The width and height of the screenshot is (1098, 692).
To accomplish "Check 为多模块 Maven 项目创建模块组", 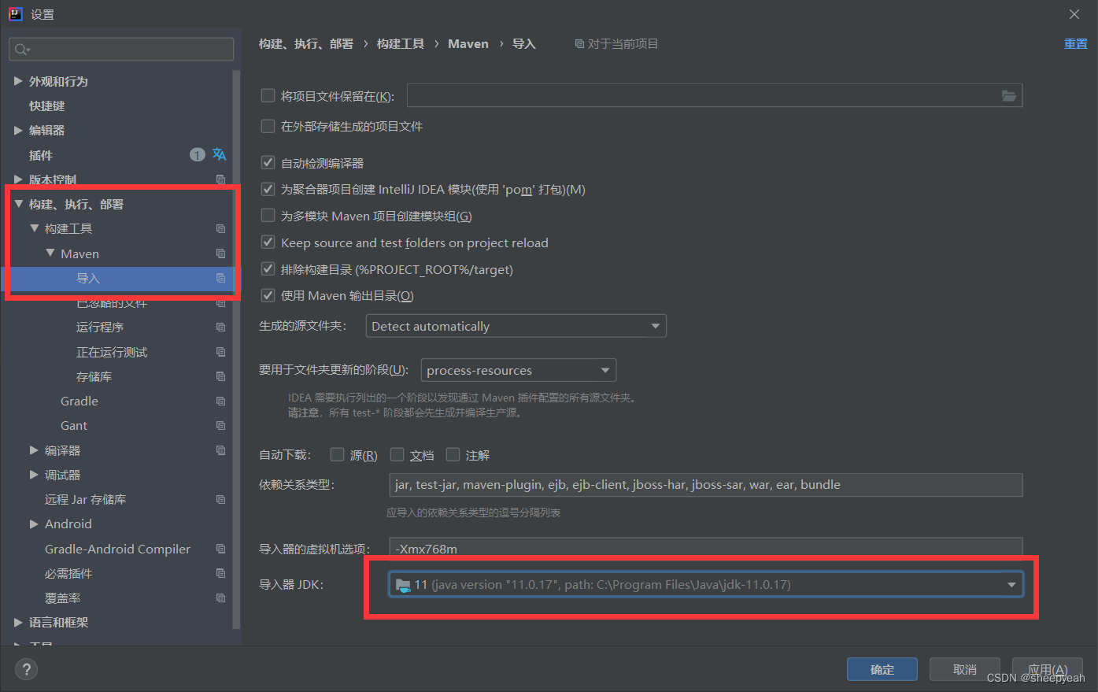I will [267, 216].
